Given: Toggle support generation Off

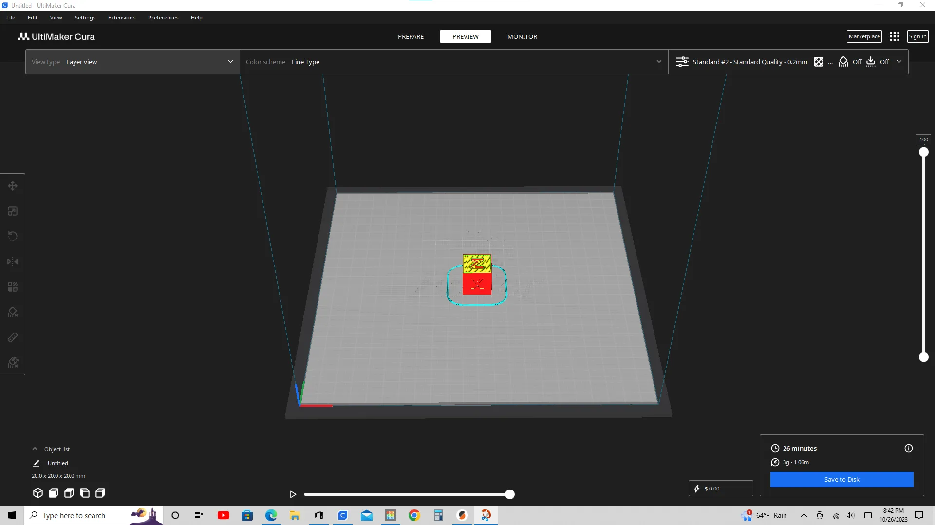Looking at the screenshot, I should tap(856, 62).
